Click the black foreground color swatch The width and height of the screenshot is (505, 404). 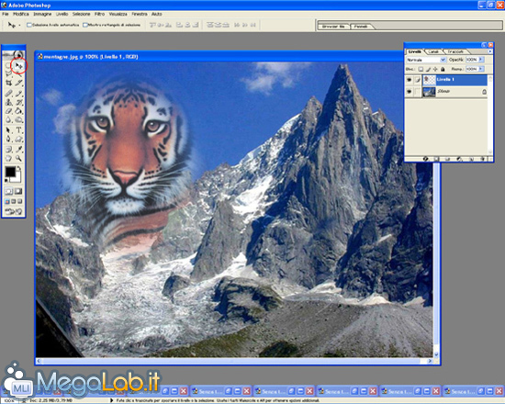[10, 172]
